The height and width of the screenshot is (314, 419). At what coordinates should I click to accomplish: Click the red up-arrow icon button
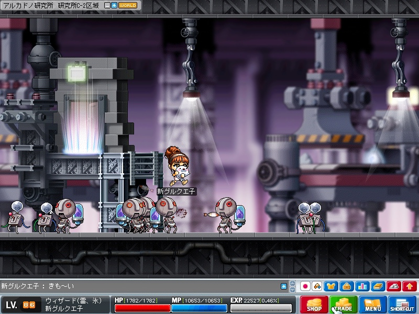tap(410, 286)
